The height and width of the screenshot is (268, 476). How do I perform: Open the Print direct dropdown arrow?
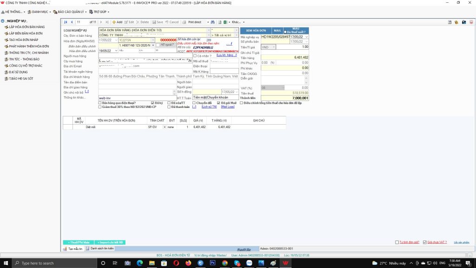click(208, 22)
